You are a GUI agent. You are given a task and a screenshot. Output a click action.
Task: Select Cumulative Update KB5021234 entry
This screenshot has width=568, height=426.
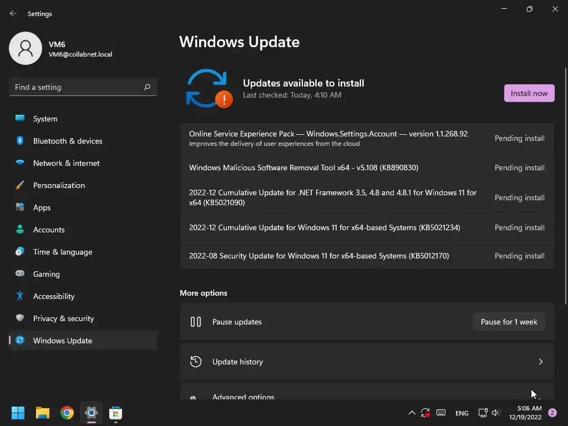tap(367, 227)
